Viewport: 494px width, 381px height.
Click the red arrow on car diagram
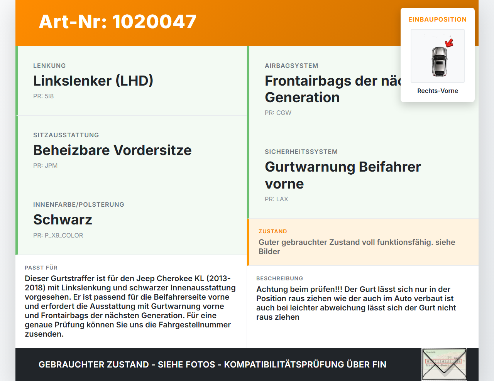click(x=449, y=43)
